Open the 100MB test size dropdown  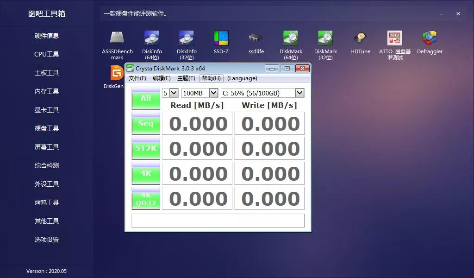click(200, 93)
